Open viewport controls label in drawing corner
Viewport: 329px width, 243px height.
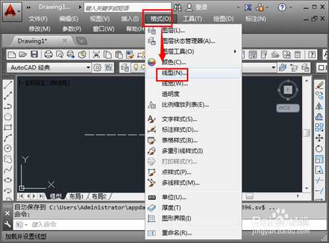[44, 83]
